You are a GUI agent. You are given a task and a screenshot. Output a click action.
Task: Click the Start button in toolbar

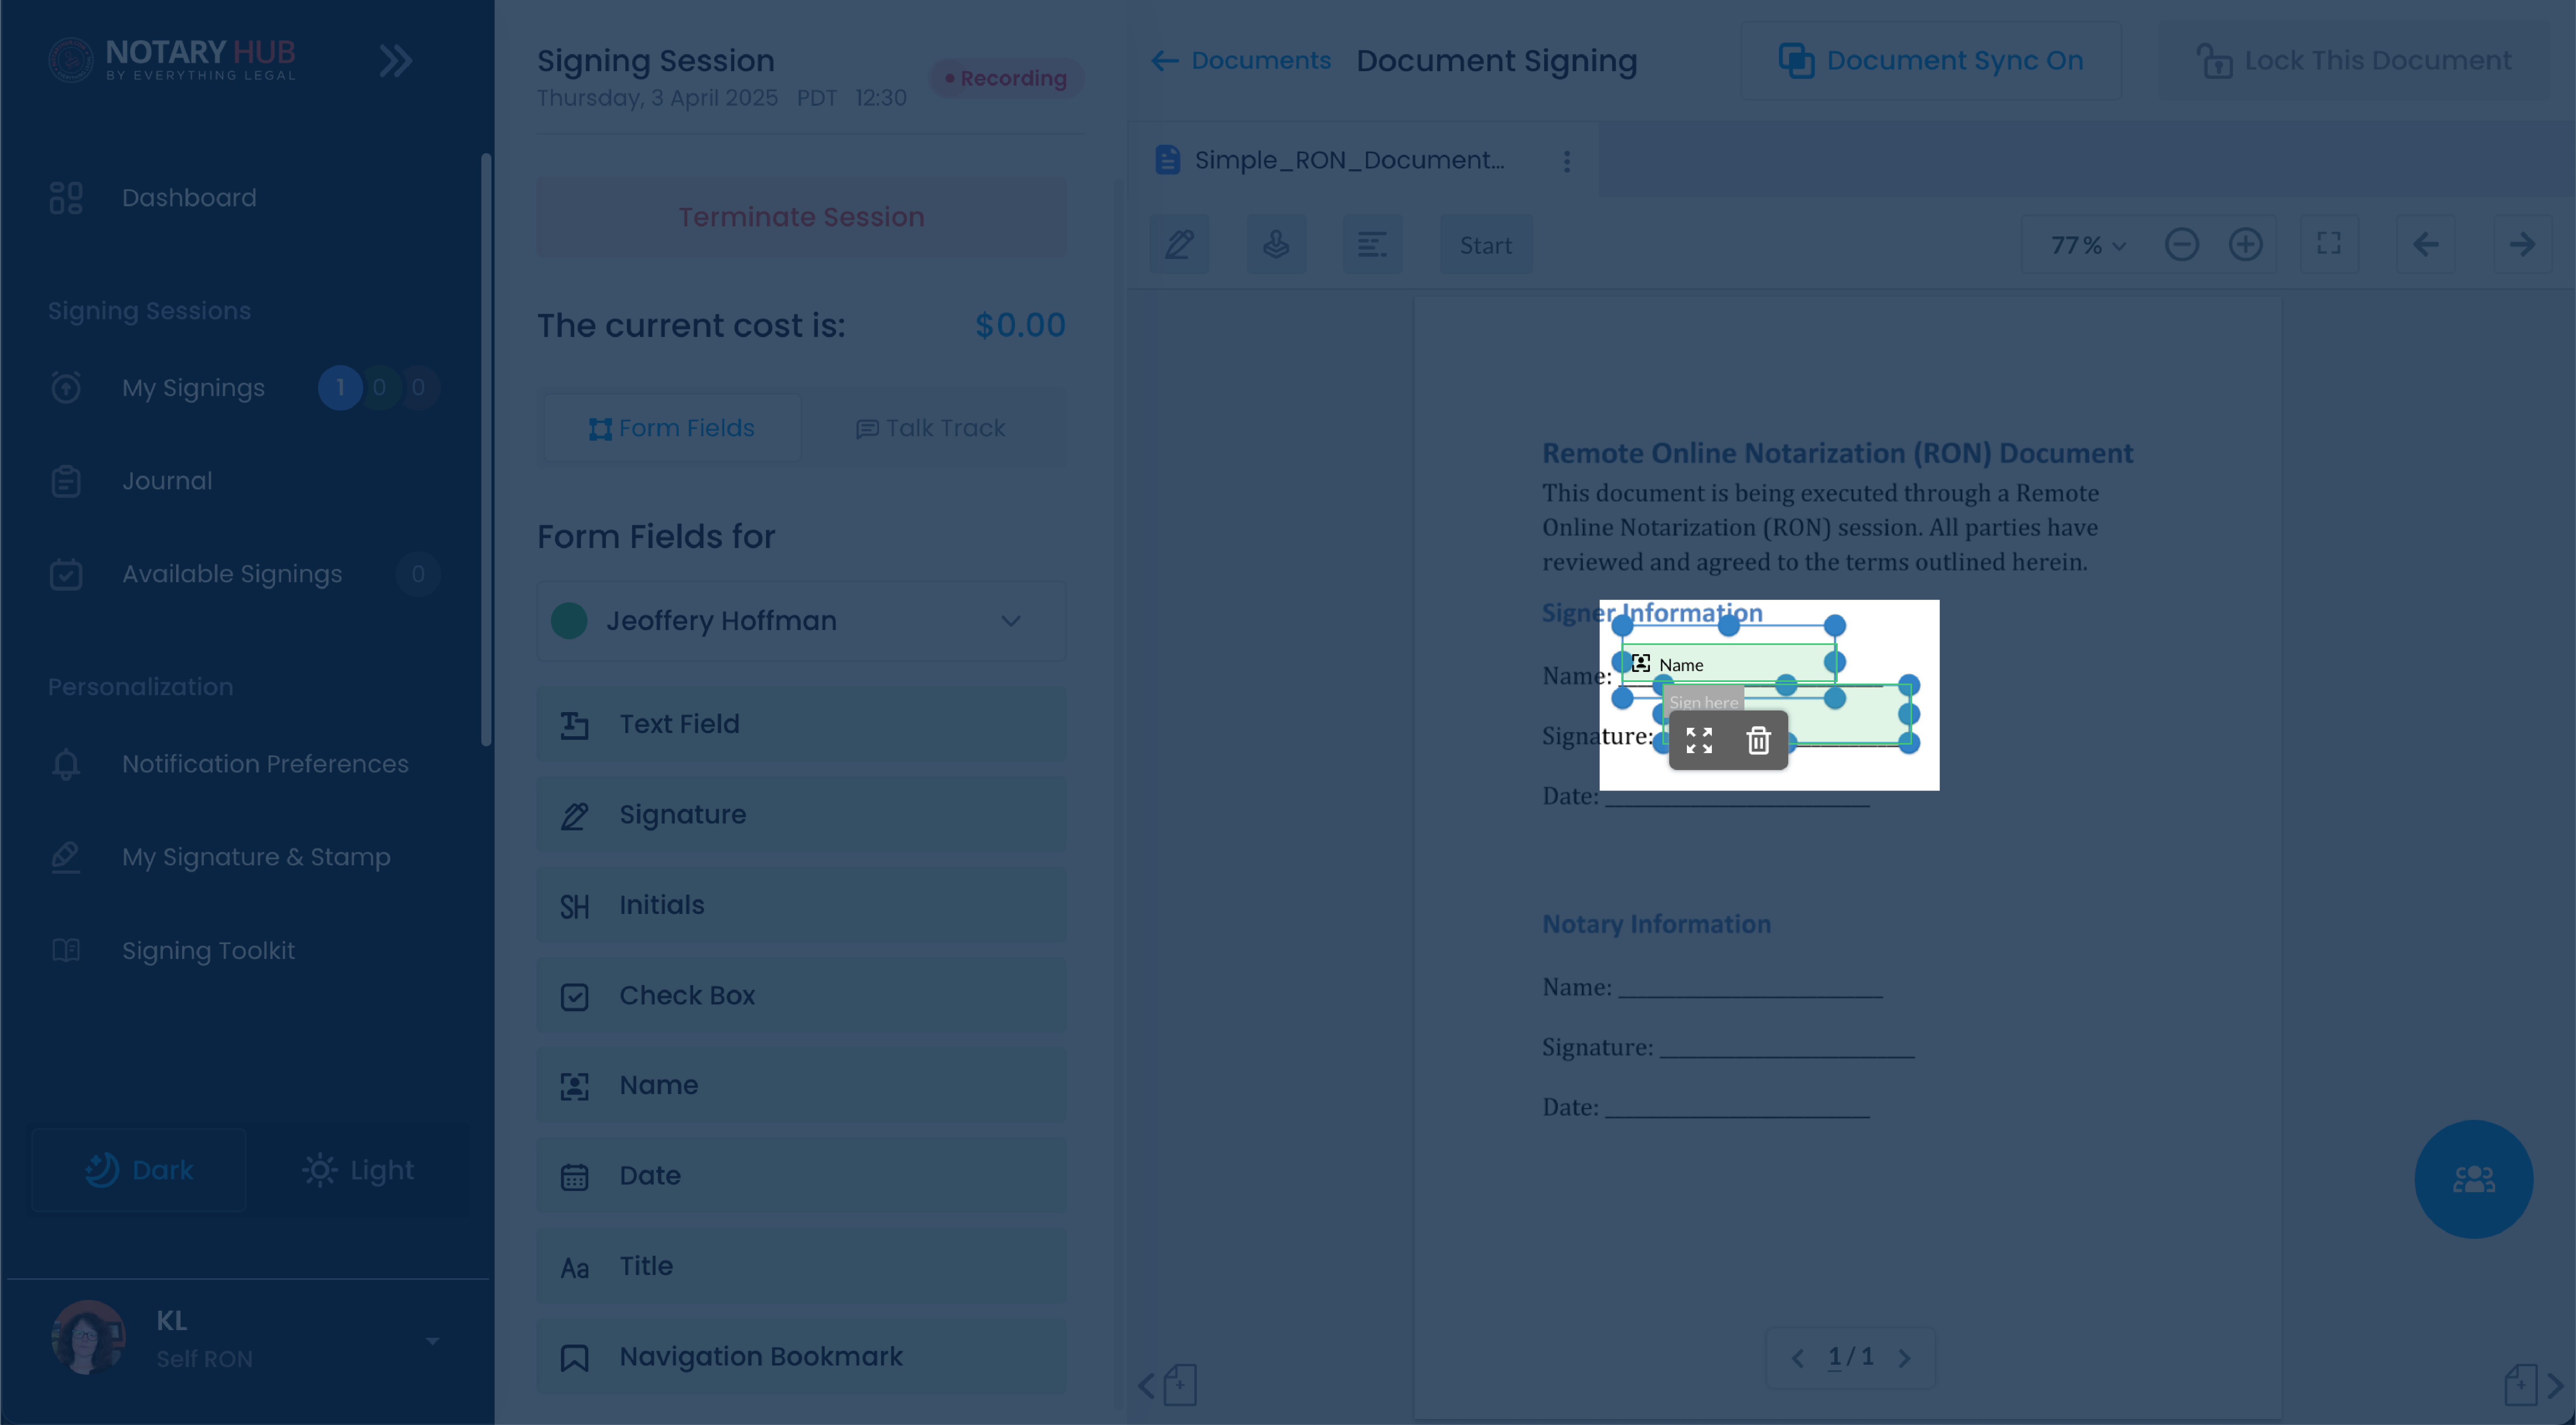tap(1485, 244)
